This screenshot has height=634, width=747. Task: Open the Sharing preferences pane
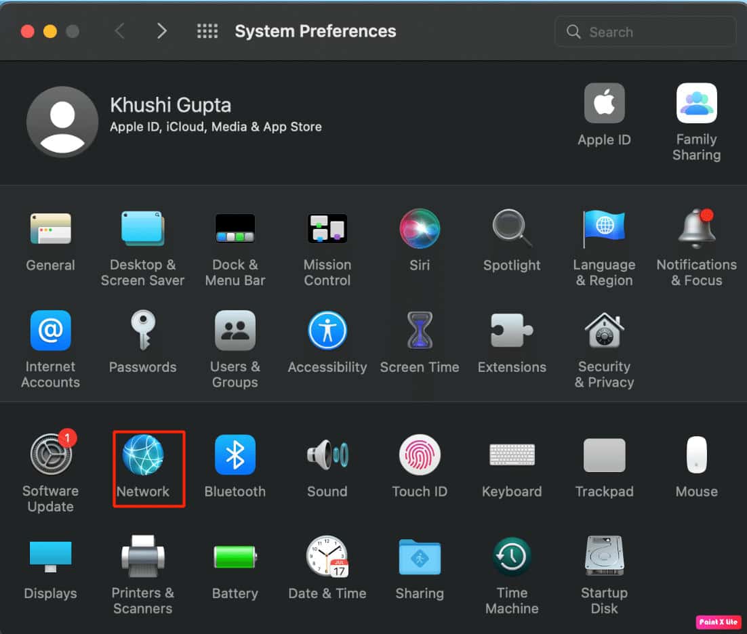(x=420, y=557)
